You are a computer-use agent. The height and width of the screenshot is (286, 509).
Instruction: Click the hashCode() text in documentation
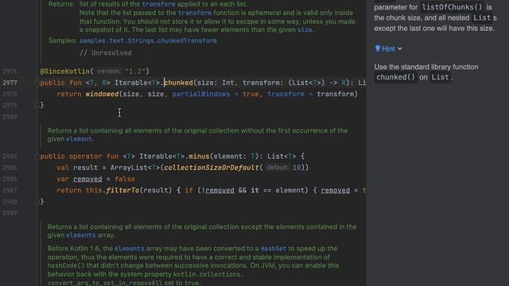[x=66, y=265]
